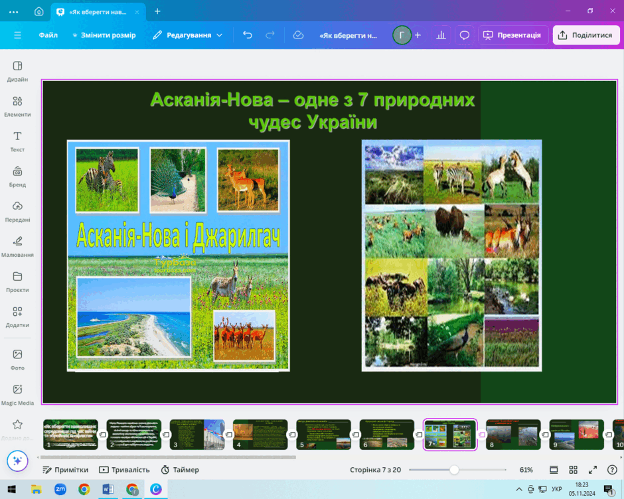Switch to grid view of pages
This screenshot has height=499, width=624.
pos(573,470)
